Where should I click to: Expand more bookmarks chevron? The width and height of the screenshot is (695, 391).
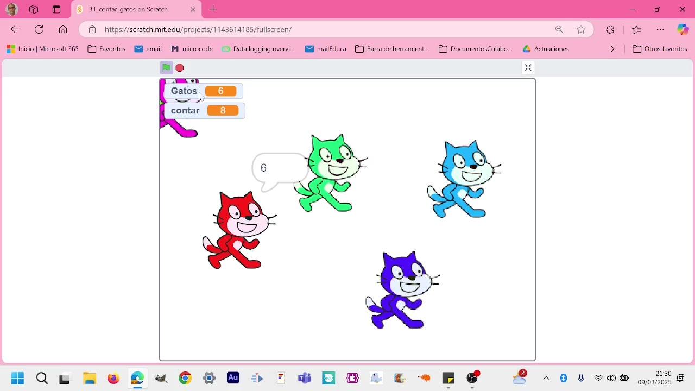point(612,49)
